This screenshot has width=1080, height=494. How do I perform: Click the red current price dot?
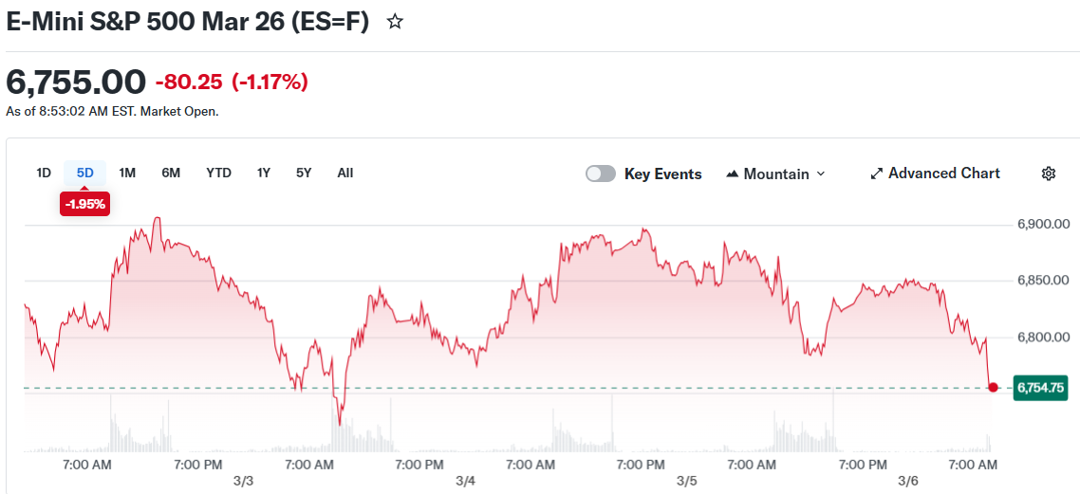point(993,387)
